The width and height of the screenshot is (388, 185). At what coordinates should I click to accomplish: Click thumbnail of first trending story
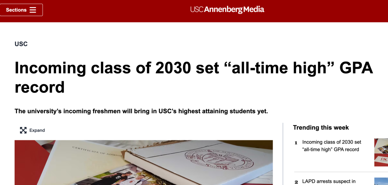tap(381, 152)
